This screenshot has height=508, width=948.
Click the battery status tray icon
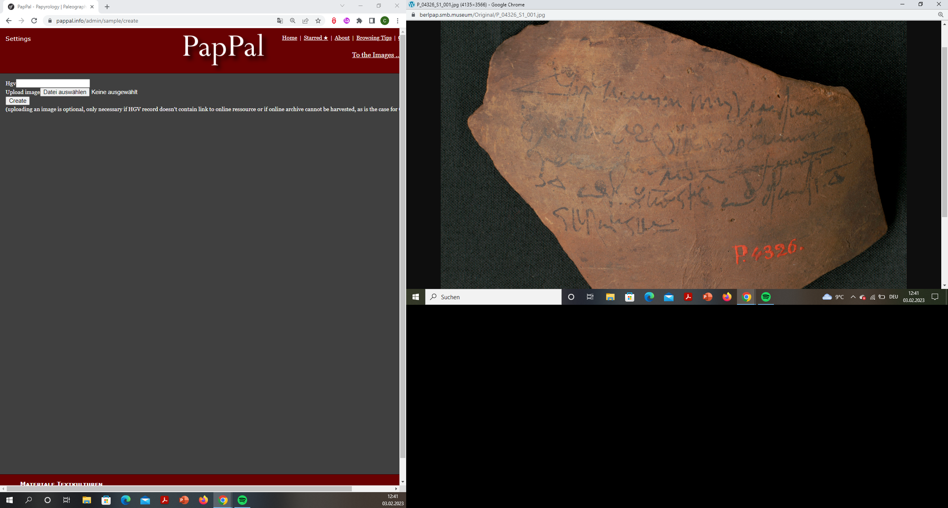[882, 297]
